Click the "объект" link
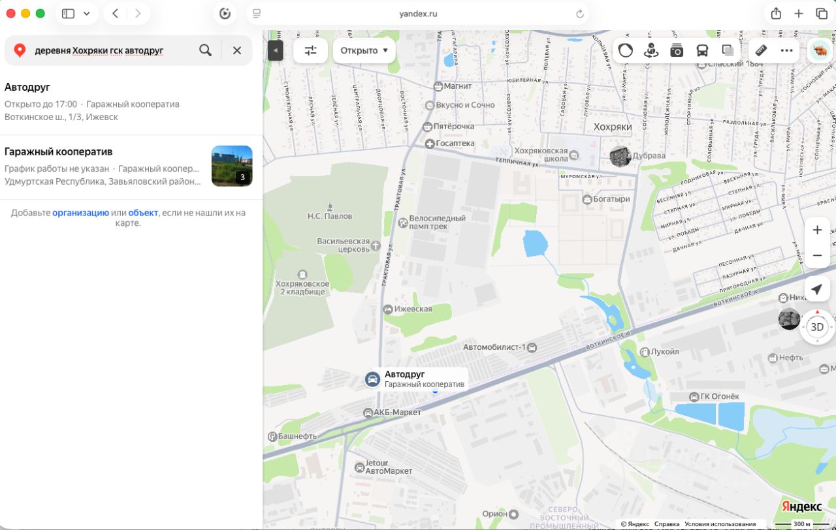The width and height of the screenshot is (836, 530). tap(143, 213)
